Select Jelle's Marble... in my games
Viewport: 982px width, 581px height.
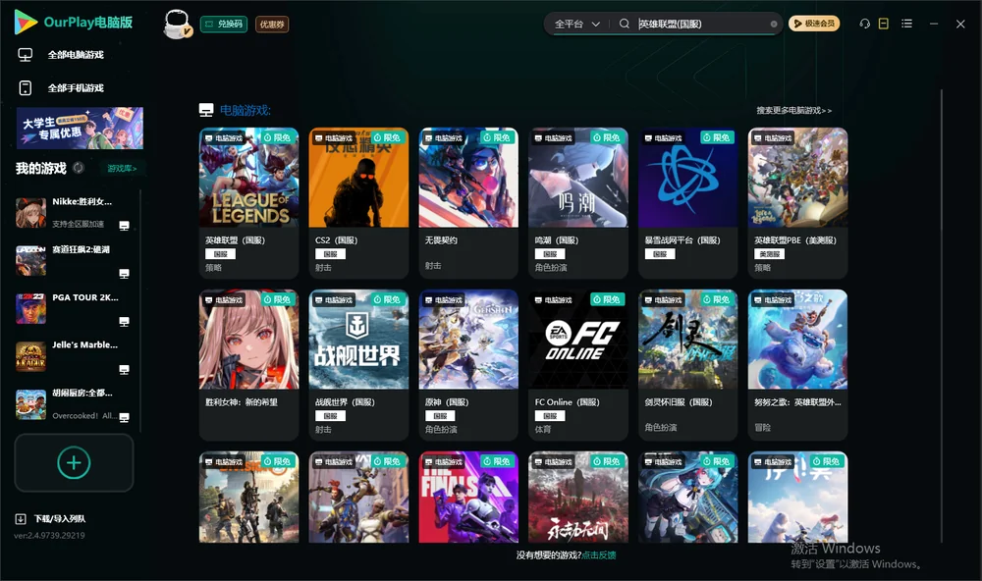[x=74, y=356]
